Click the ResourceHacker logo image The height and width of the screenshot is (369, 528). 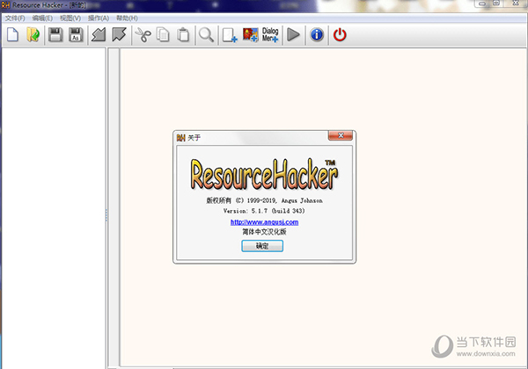pyautogui.click(x=264, y=174)
